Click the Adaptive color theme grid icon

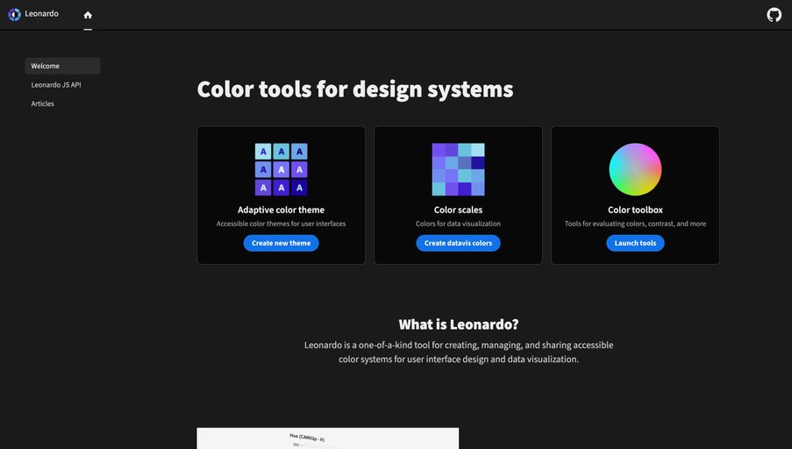click(281, 169)
